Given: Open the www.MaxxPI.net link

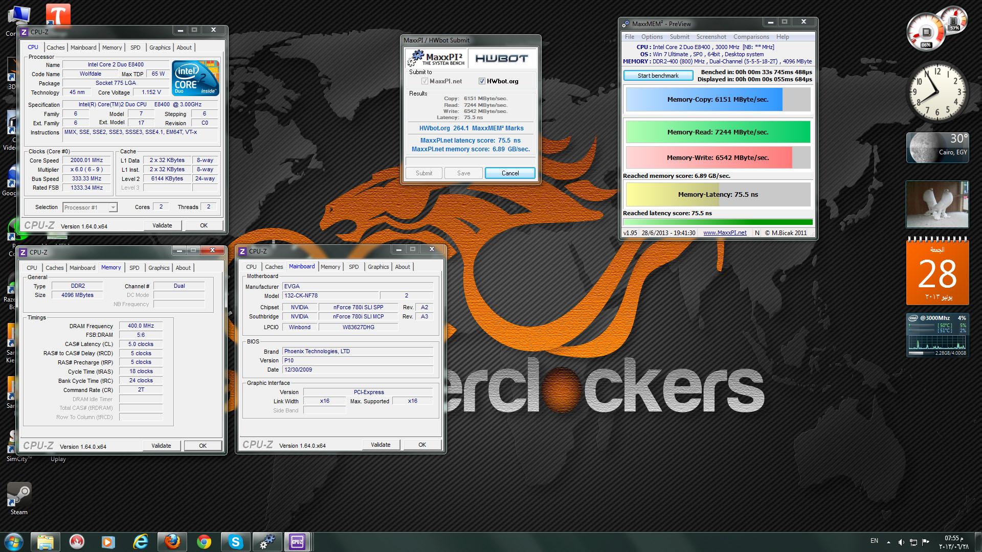Looking at the screenshot, I should [725, 233].
